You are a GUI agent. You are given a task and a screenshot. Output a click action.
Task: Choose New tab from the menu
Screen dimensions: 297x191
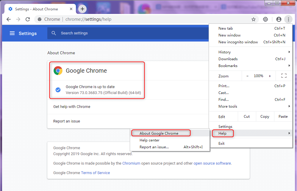coord(251,28)
